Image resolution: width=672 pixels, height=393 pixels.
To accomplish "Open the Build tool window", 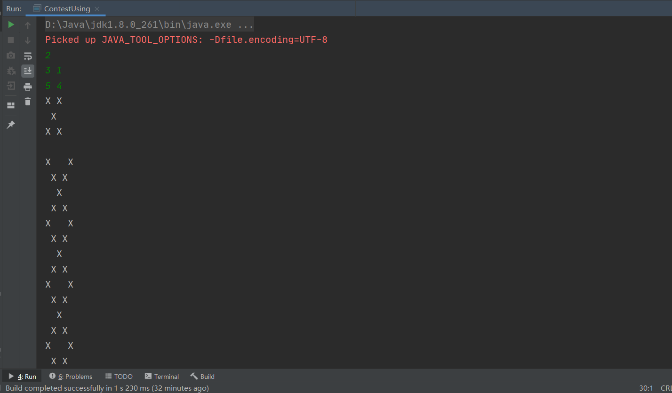I will (202, 377).
